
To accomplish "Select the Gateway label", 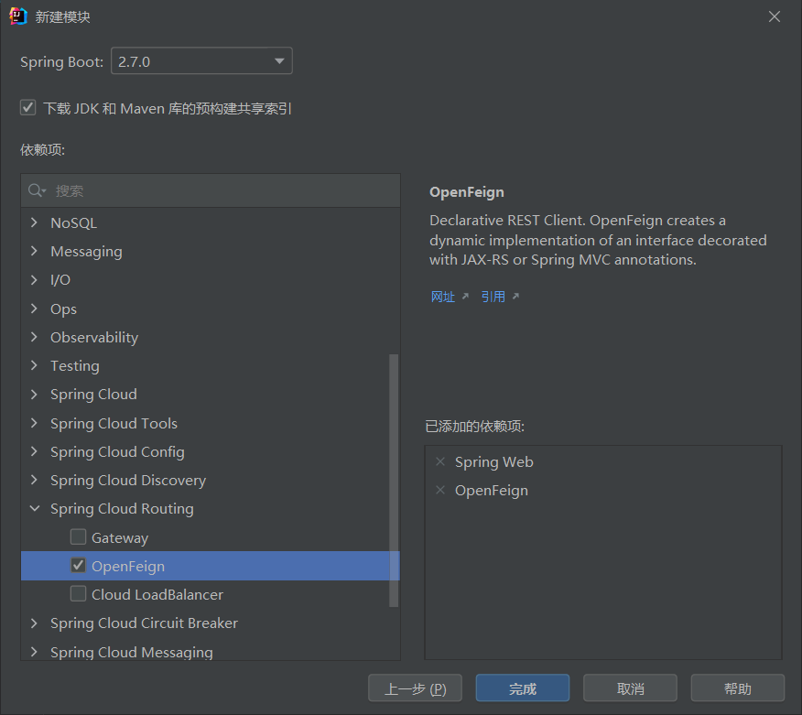I will (x=120, y=537).
